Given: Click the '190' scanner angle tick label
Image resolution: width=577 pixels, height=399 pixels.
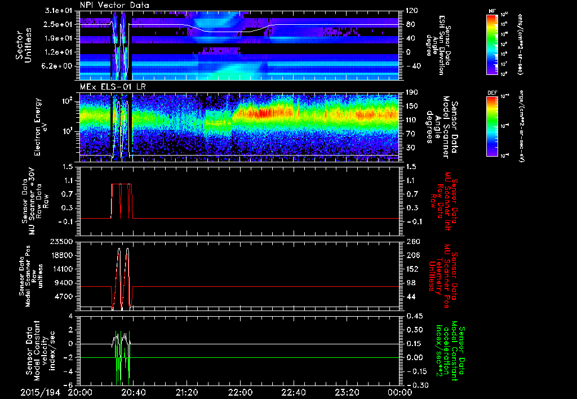Looking at the screenshot, I should click(412, 92).
